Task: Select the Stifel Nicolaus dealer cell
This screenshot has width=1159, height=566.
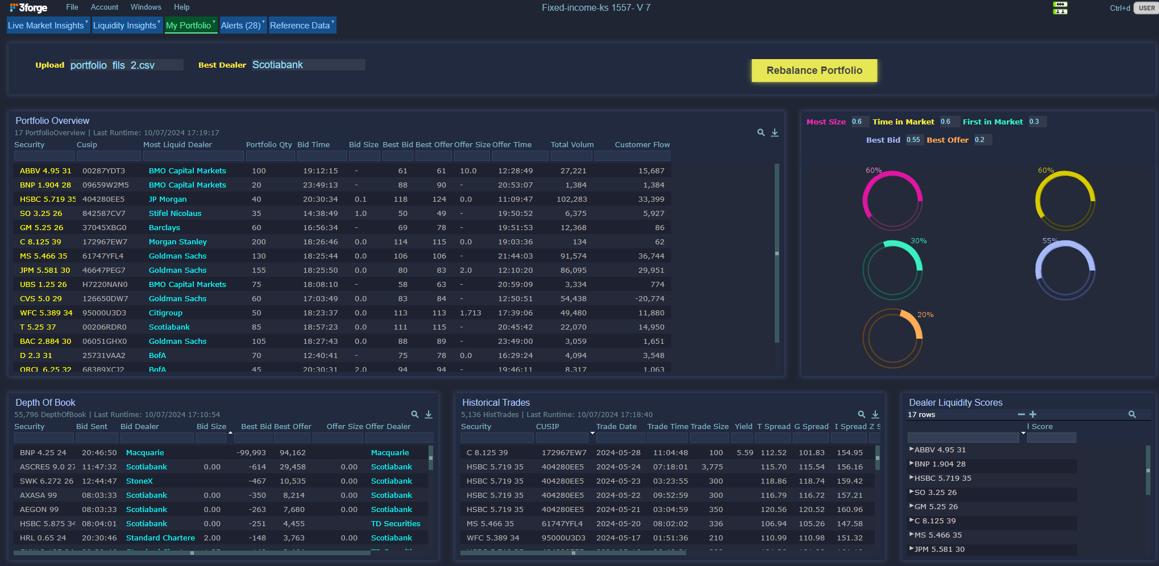Action: [x=175, y=213]
